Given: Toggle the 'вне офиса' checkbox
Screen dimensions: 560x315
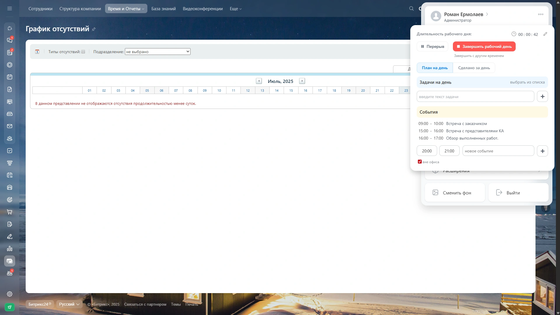Looking at the screenshot, I should [420, 162].
